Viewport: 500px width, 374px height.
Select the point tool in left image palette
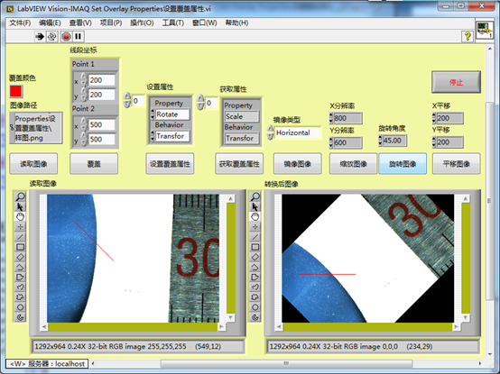click(20, 227)
